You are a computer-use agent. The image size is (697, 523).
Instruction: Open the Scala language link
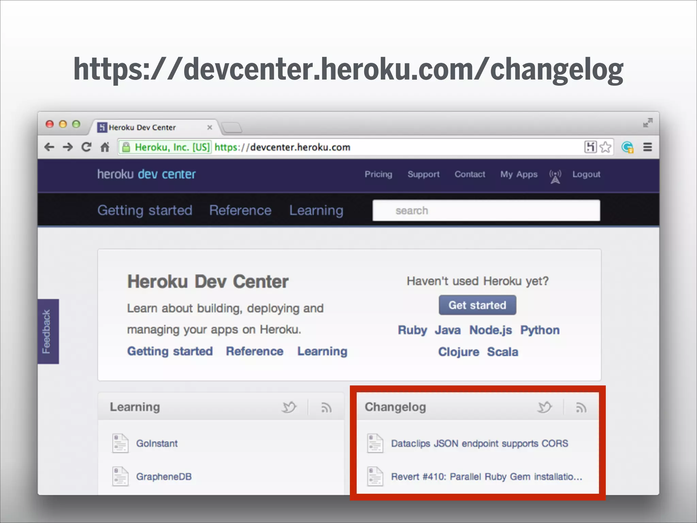coord(503,352)
